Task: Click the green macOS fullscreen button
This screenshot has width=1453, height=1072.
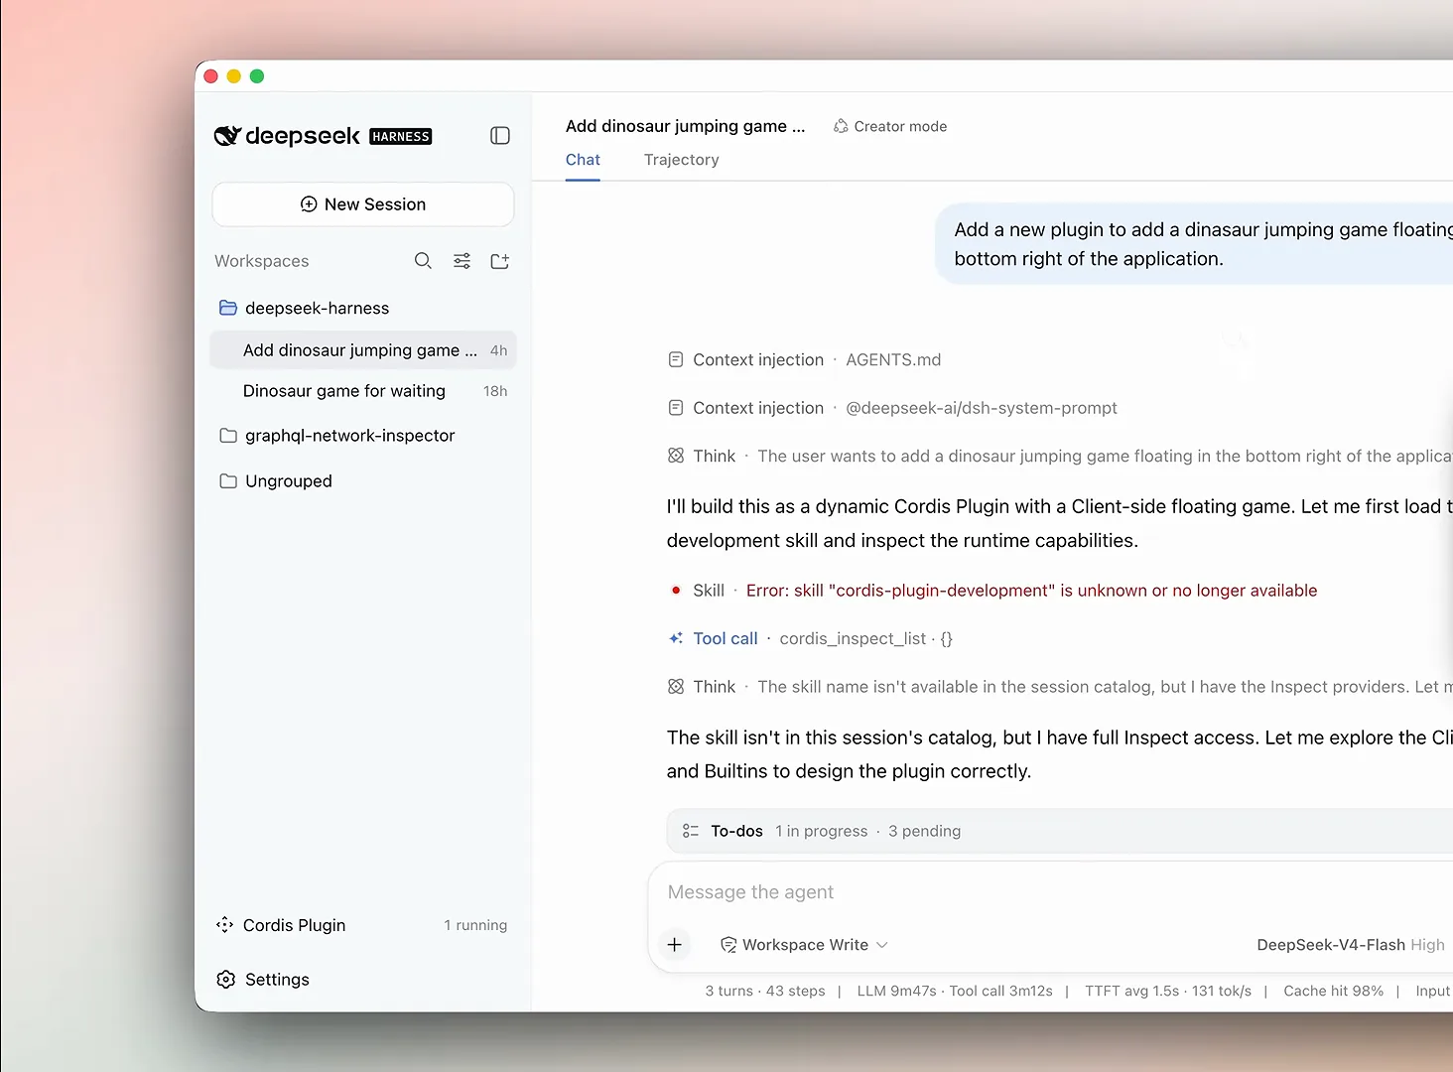Action: pyautogui.click(x=257, y=76)
